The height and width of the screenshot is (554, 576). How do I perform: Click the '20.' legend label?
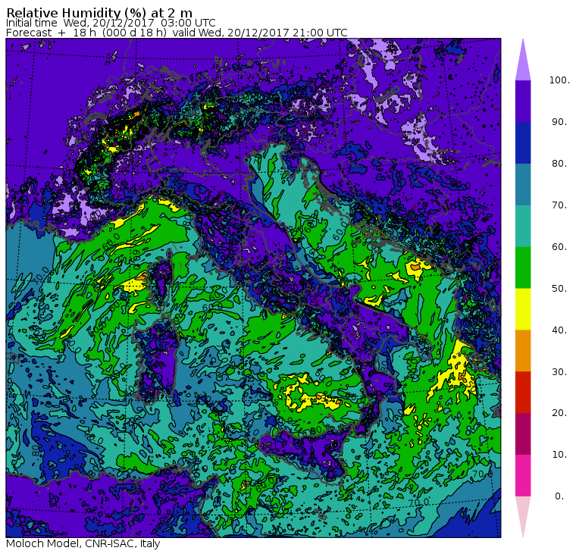(x=559, y=412)
